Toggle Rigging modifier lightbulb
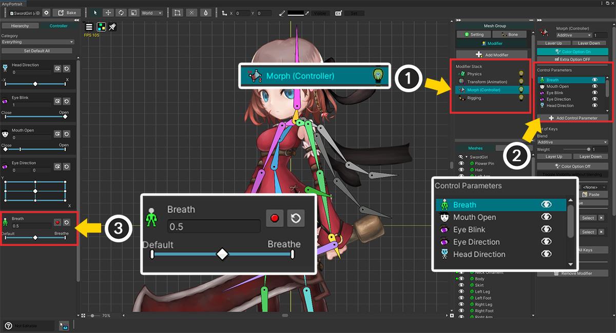The width and height of the screenshot is (616, 333). tap(521, 98)
